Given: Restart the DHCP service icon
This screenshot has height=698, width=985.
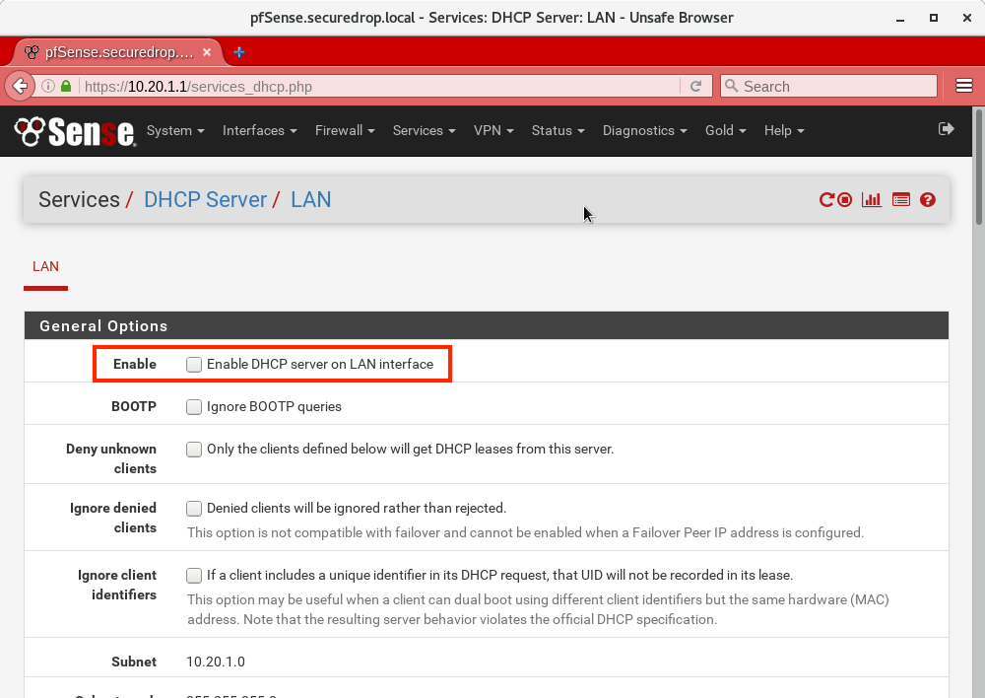Looking at the screenshot, I should tap(826, 200).
